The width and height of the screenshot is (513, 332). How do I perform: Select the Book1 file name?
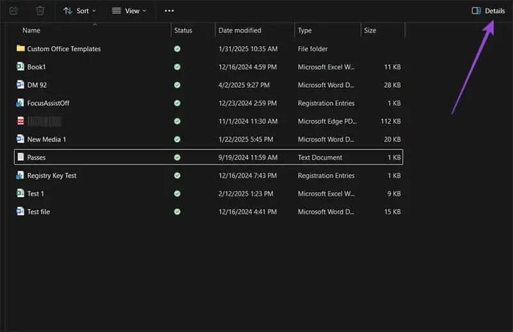click(37, 67)
